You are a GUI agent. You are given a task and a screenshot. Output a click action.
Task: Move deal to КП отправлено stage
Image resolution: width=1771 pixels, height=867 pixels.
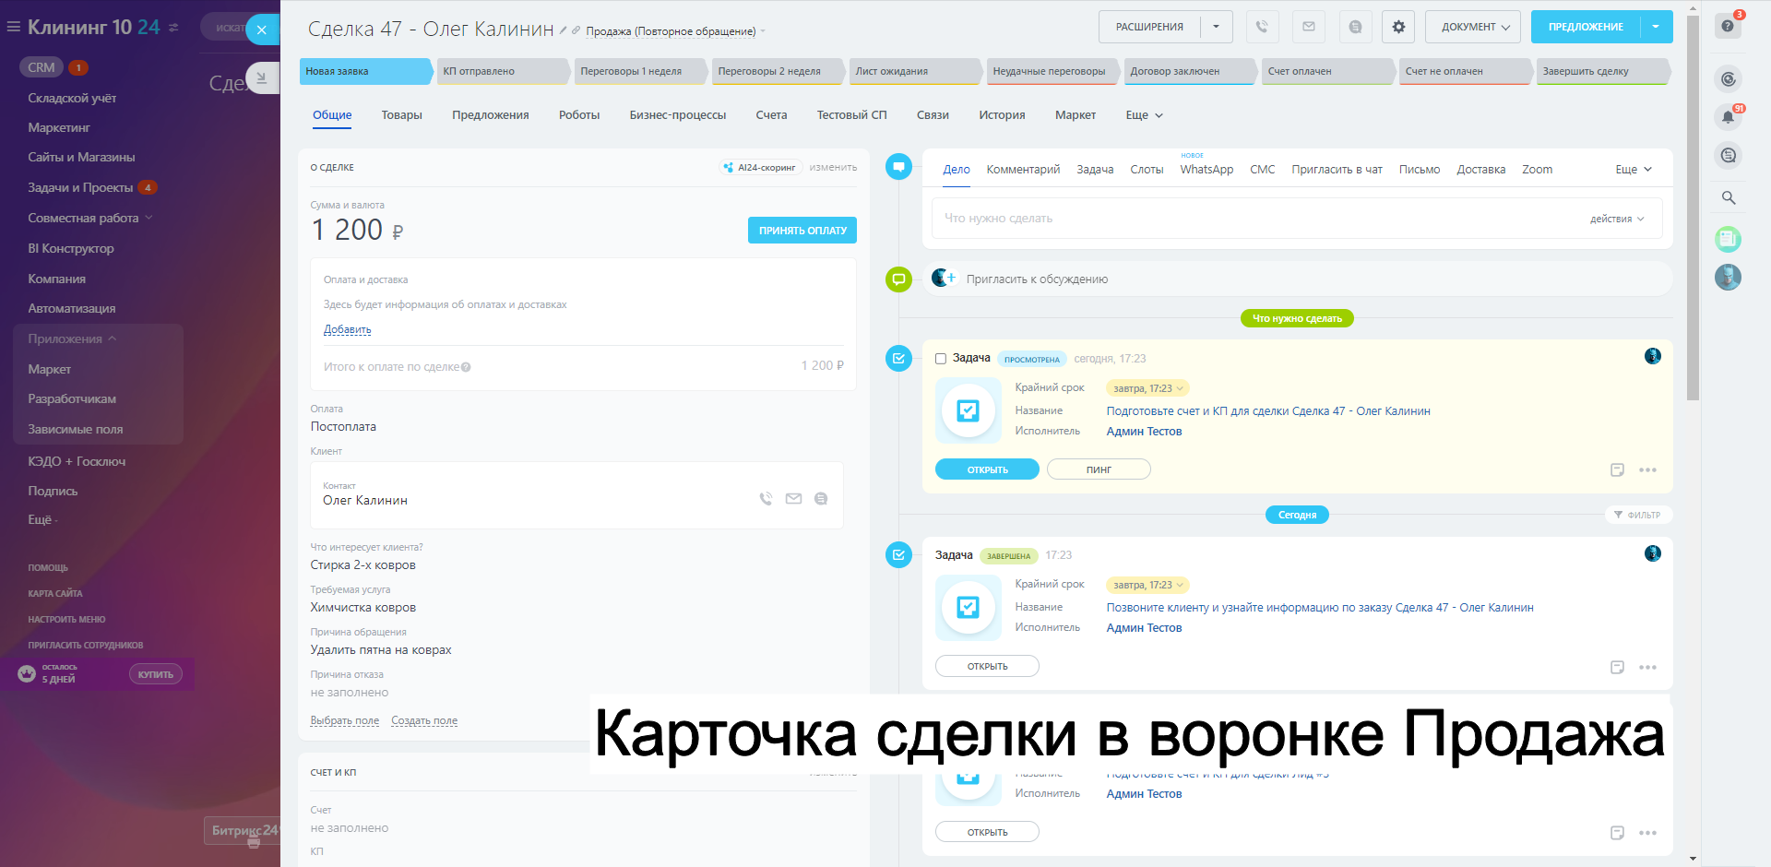pos(504,71)
